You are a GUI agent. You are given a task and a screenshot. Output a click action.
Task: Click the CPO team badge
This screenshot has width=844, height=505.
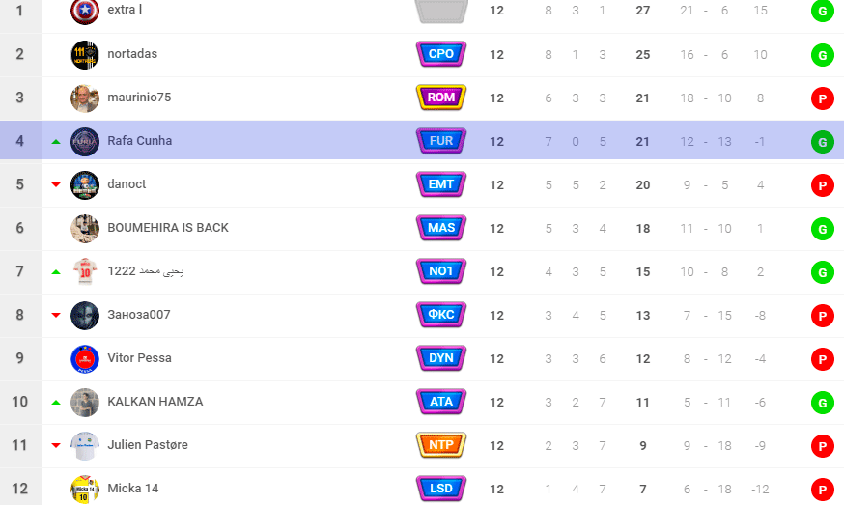coord(441,54)
